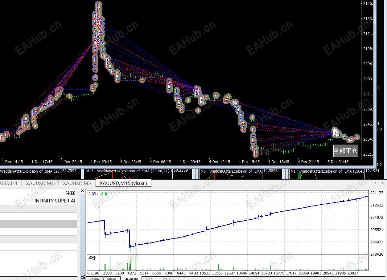
Task: Click the indicator value 50.2359
Action: [x=181, y=171]
